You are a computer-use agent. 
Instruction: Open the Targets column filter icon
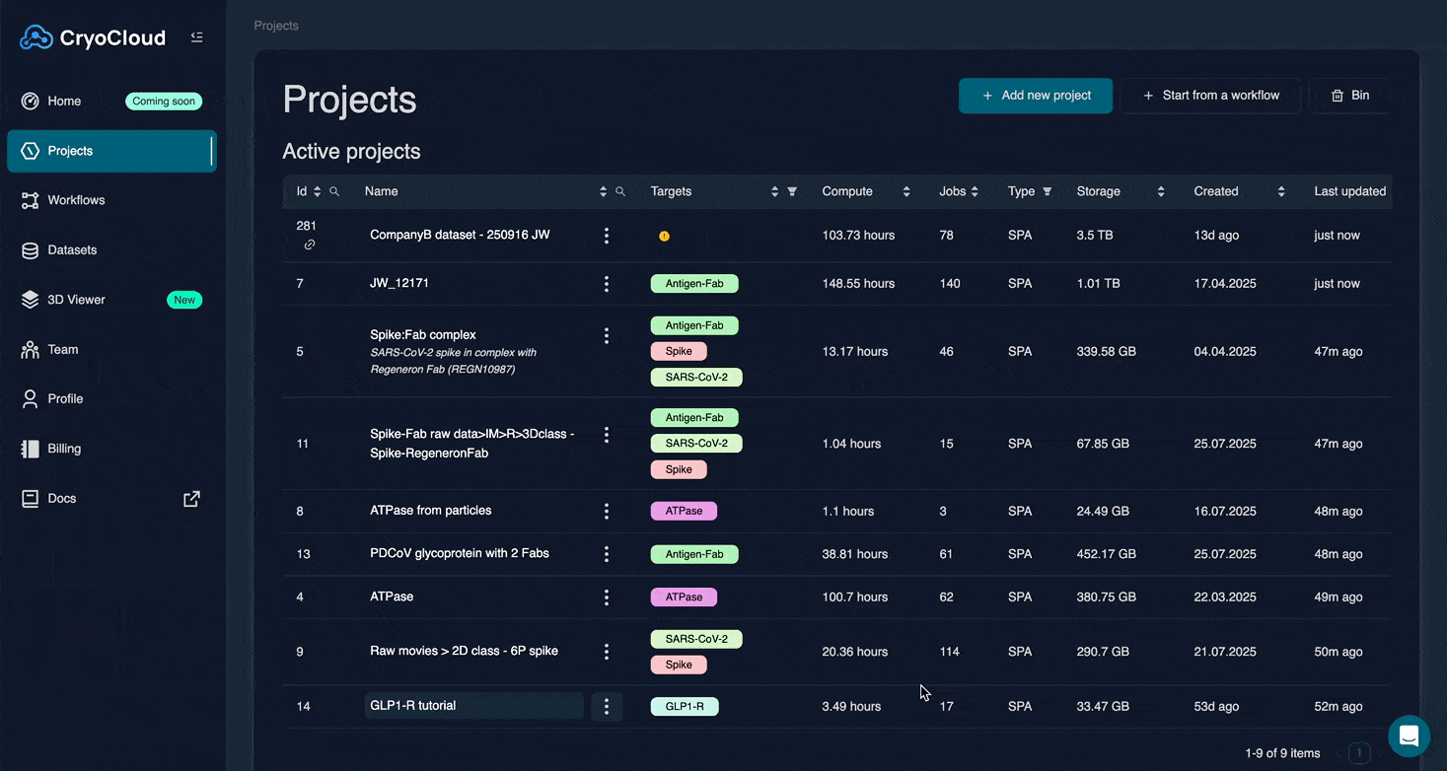point(792,191)
